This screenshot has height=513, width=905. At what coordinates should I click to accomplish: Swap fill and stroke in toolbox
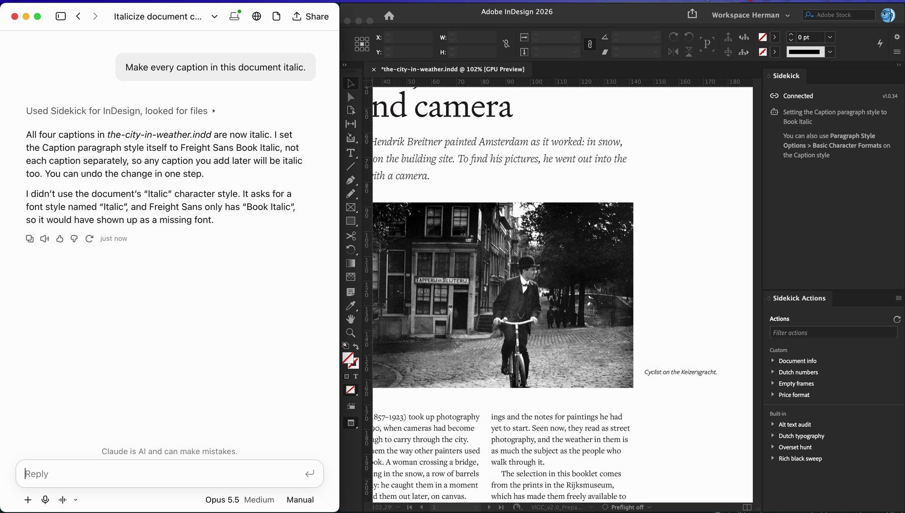(355, 347)
